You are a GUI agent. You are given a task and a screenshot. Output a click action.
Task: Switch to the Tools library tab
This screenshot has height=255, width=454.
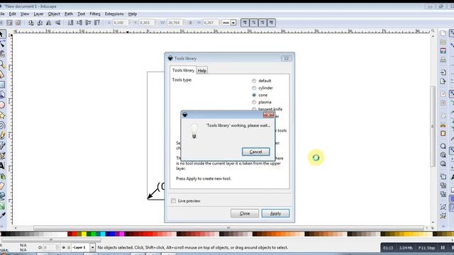[x=183, y=70]
